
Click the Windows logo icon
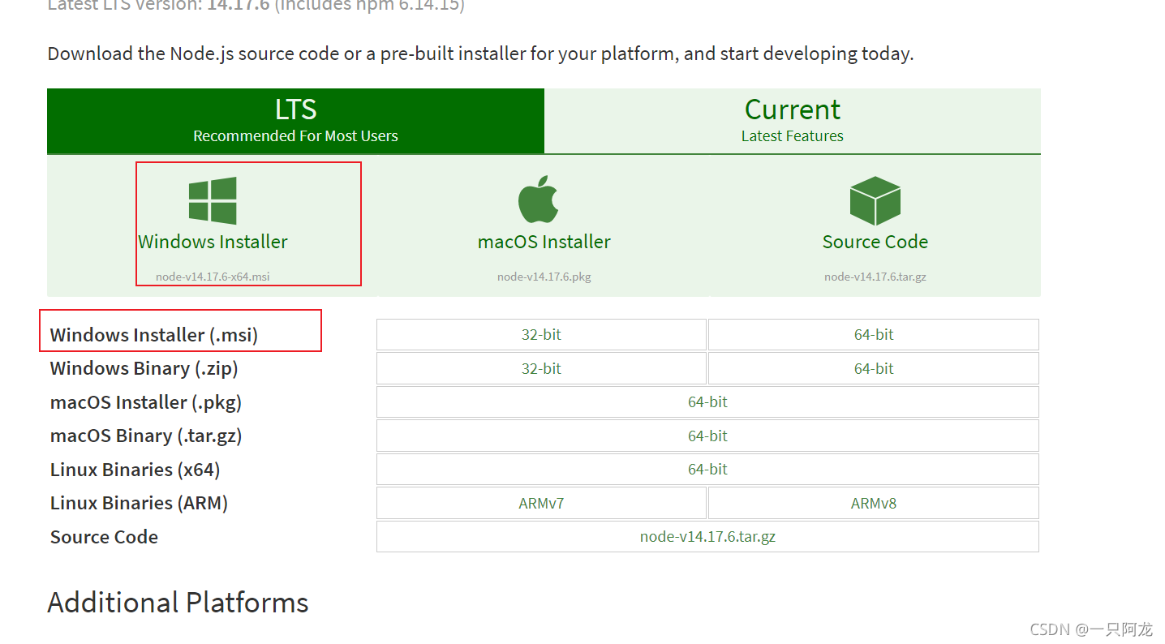tap(213, 200)
